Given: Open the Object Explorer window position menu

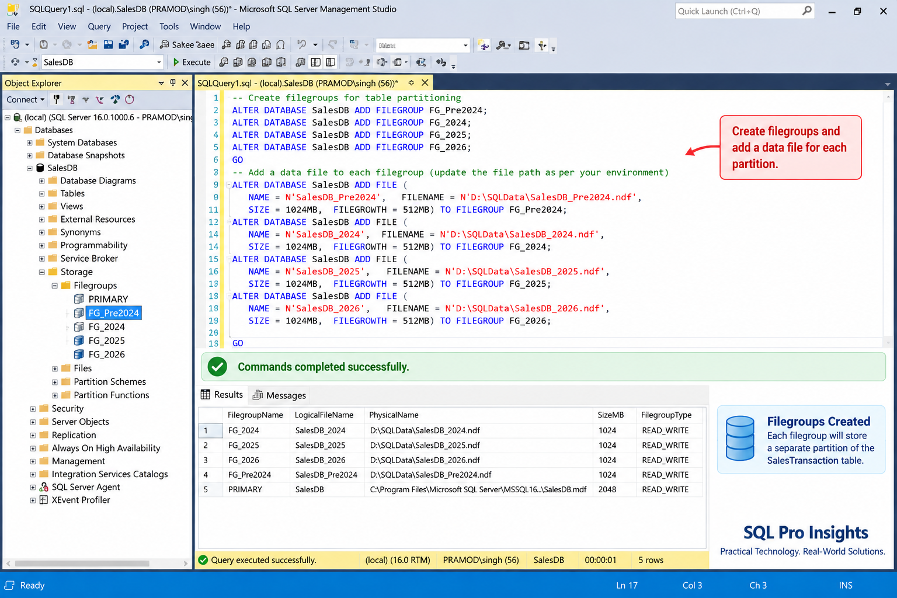Looking at the screenshot, I should [161, 83].
